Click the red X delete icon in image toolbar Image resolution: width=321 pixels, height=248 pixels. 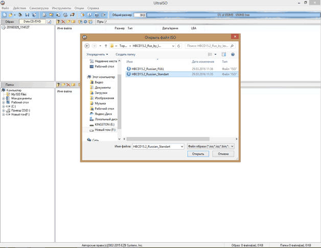63,22
